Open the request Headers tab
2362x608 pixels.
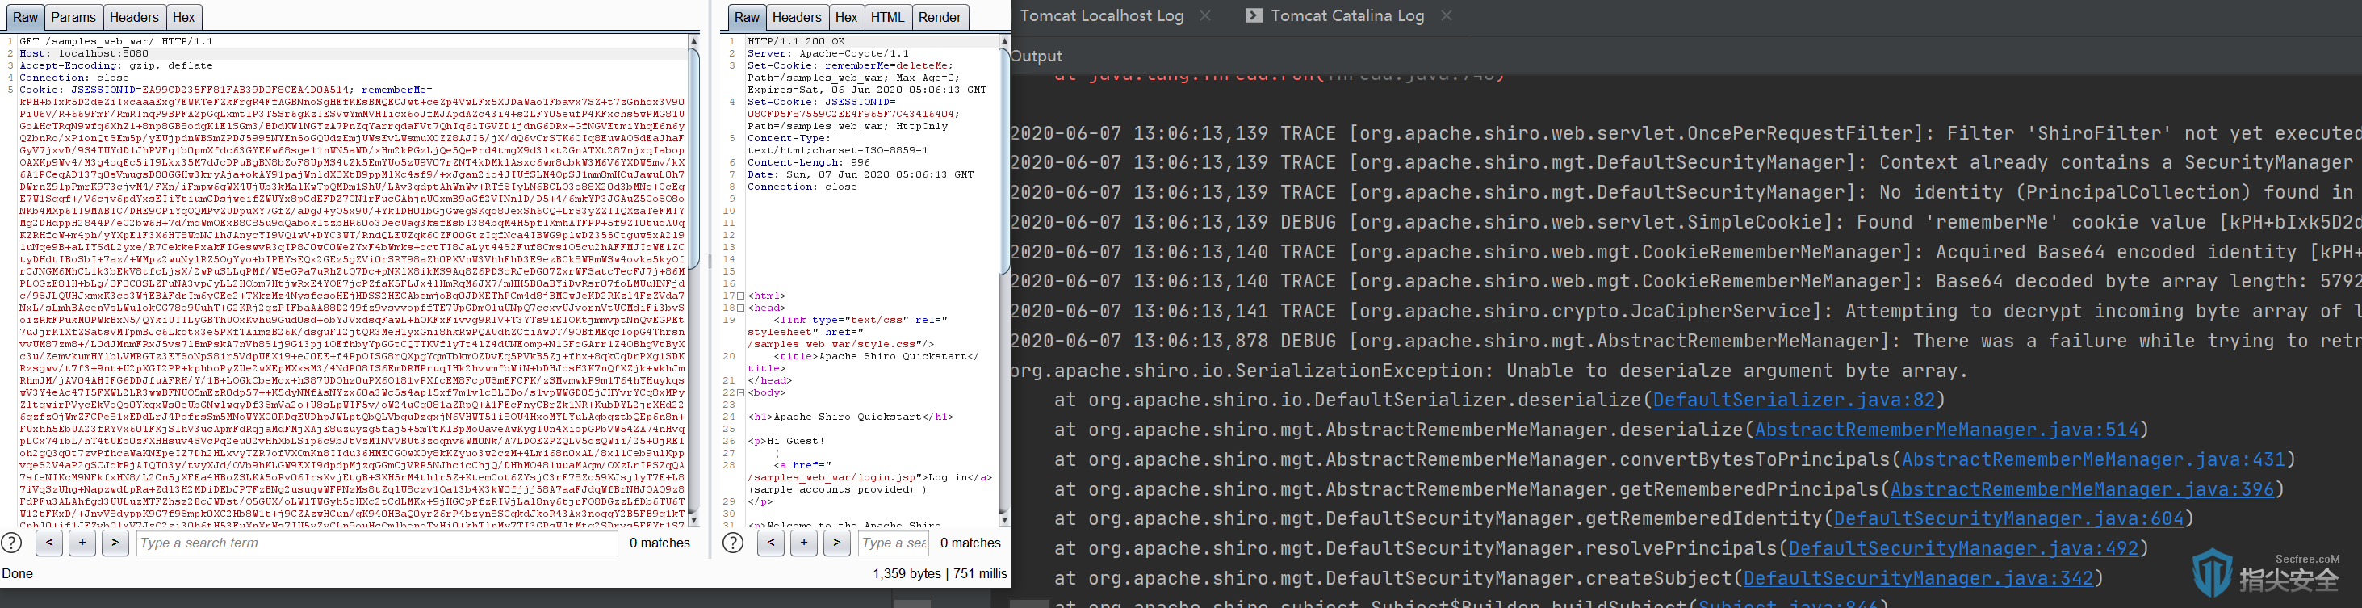point(134,16)
